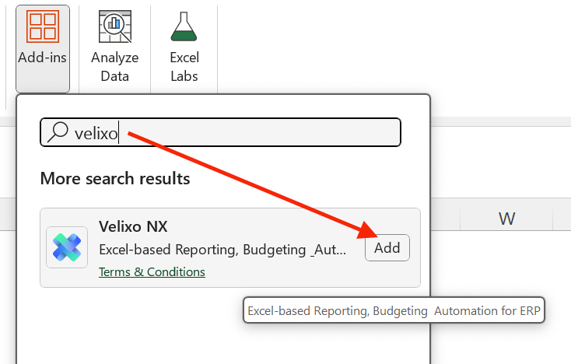Click the More search results heading
The image size is (571, 364).
(x=115, y=178)
